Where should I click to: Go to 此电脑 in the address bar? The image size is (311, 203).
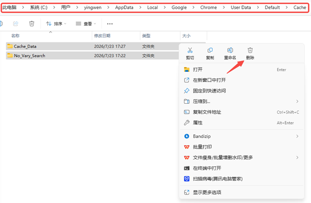pyautogui.click(x=9, y=7)
